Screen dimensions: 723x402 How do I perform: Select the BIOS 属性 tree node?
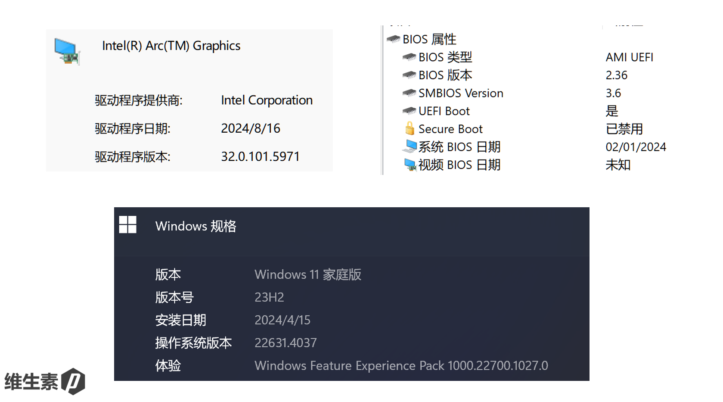pyautogui.click(x=429, y=39)
